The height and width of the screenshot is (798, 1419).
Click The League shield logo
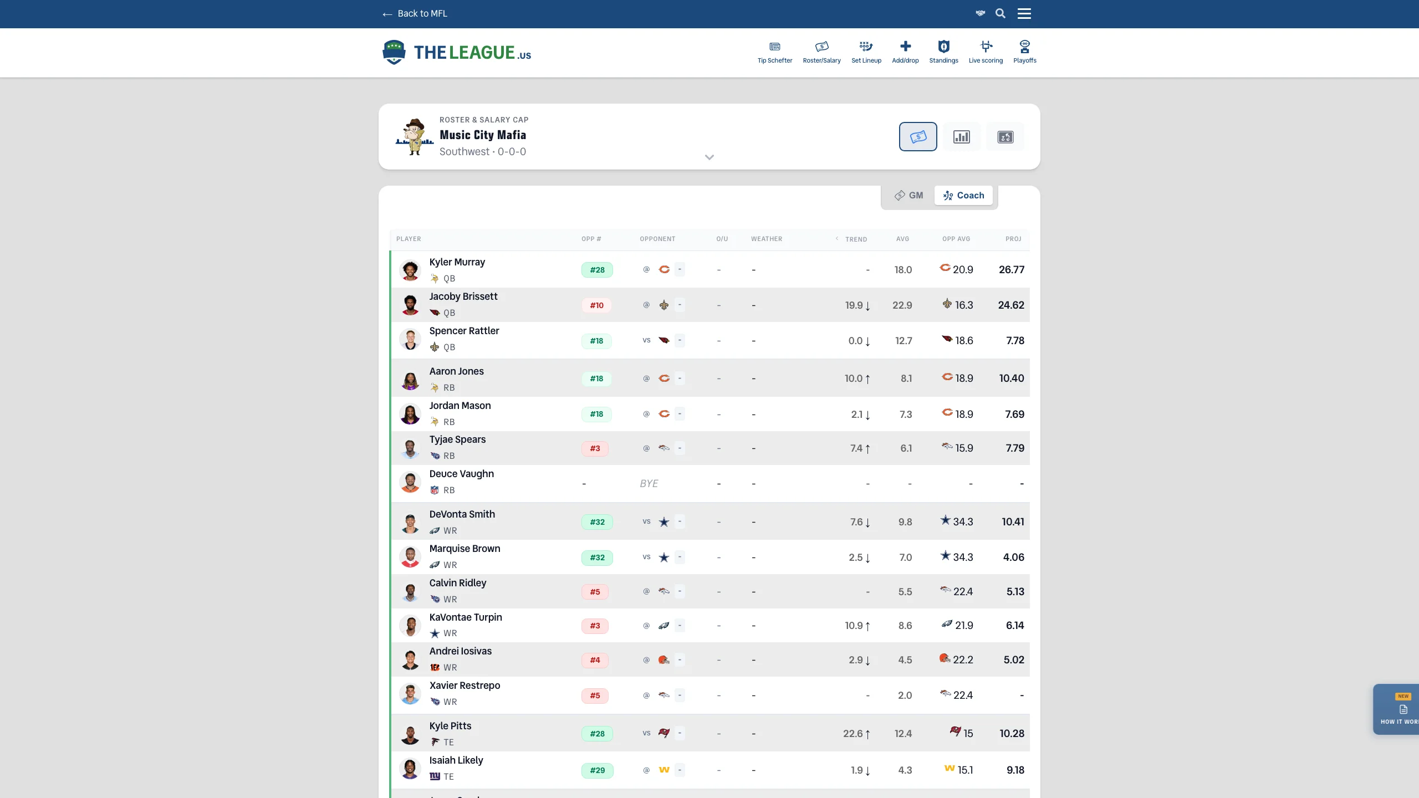(x=394, y=52)
